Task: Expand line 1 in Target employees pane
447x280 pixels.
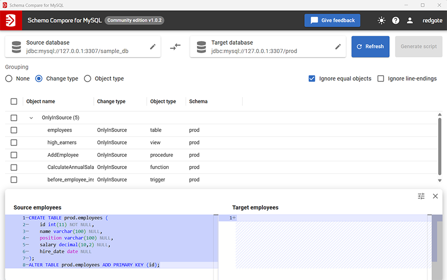Action: pos(234,218)
